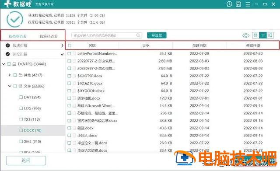The image size is (280, 171).
Task: Check the 毕业论文二稿.docx checkbox
Action: 69,143
